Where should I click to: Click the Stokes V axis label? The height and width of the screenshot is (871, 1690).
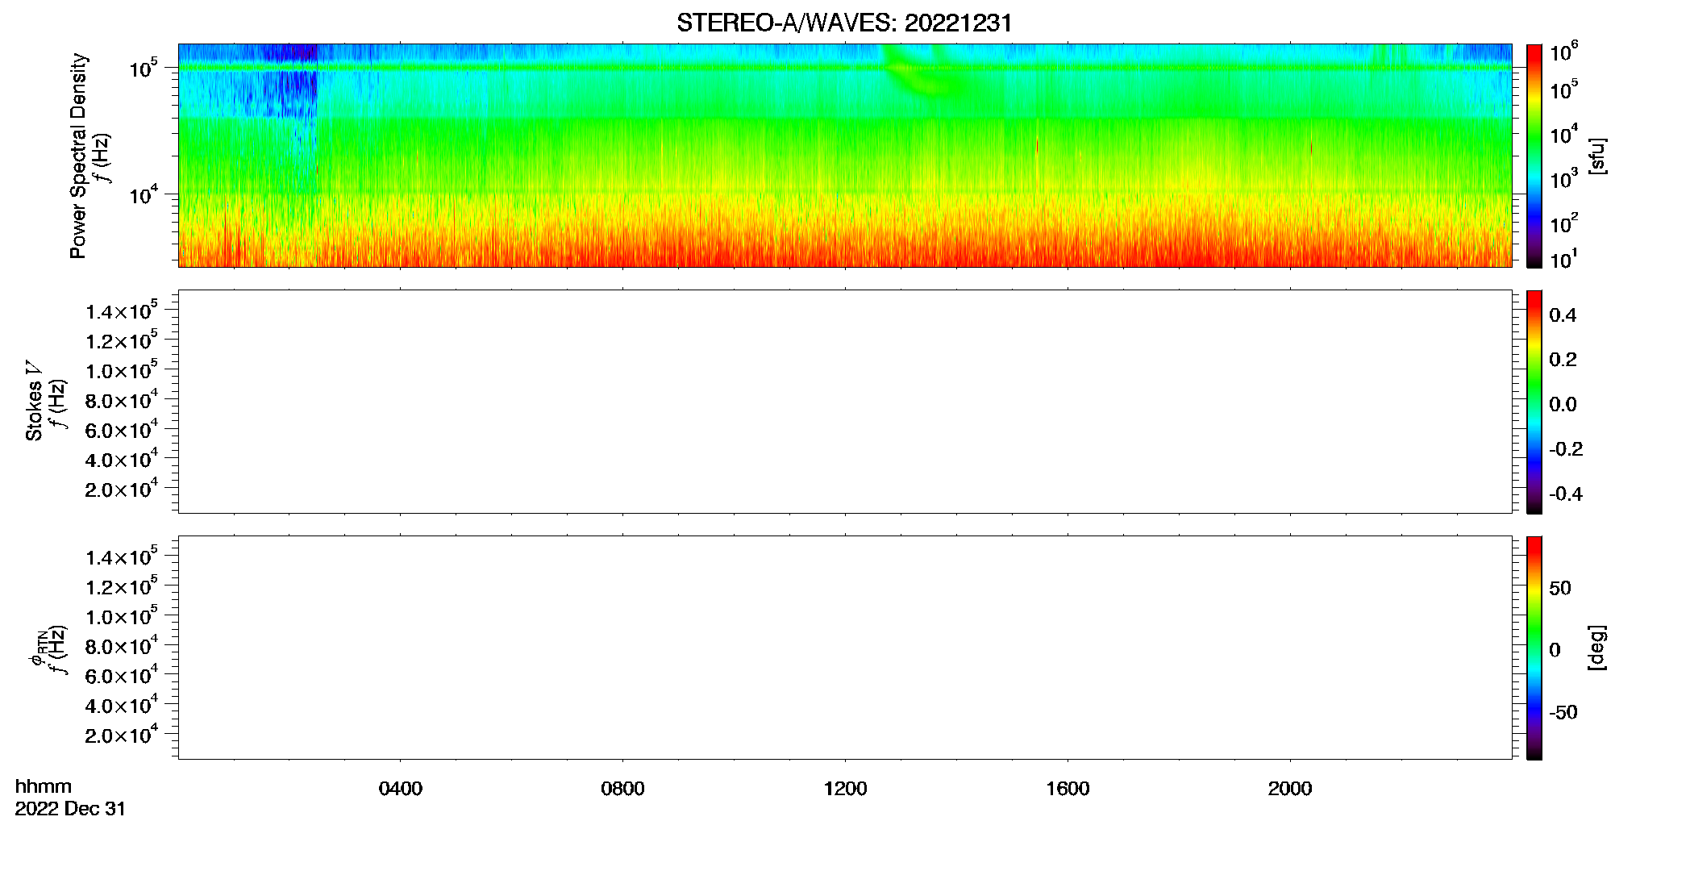(x=34, y=401)
